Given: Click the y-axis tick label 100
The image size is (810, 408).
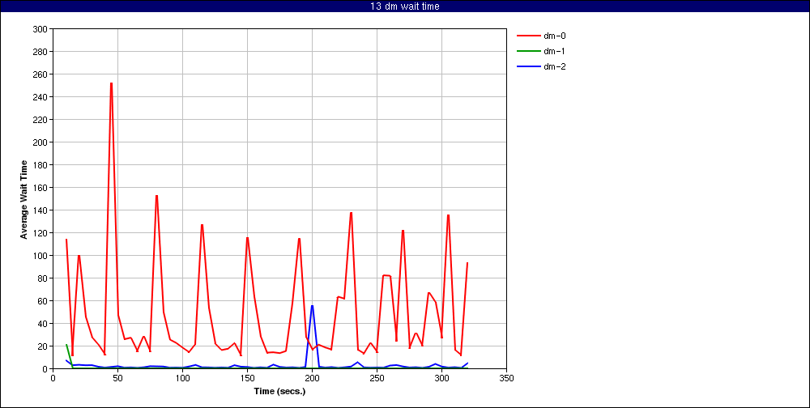Looking at the screenshot, I should click(x=39, y=256).
